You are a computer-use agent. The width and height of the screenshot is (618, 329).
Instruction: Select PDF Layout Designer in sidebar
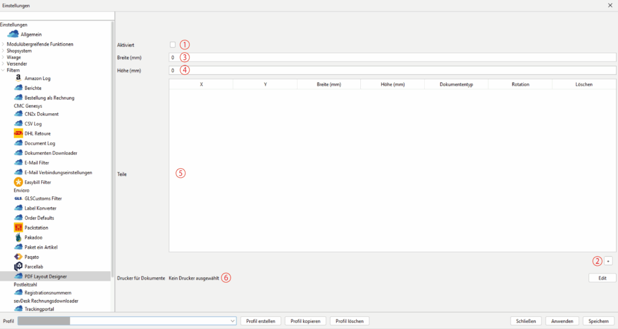coord(45,277)
